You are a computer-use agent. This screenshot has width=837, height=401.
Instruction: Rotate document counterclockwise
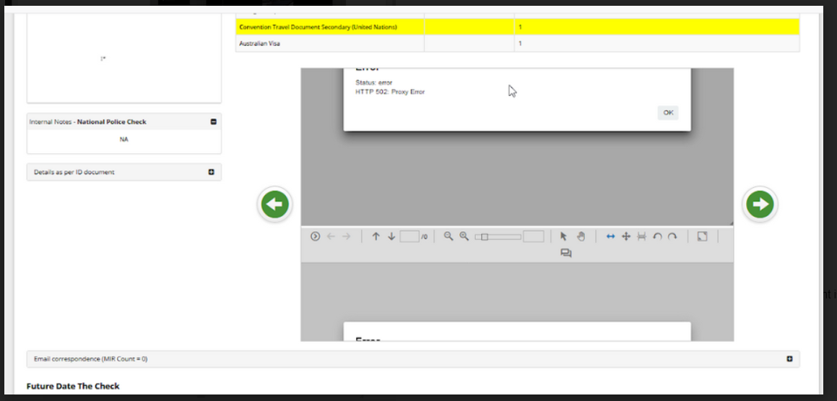[x=657, y=236]
